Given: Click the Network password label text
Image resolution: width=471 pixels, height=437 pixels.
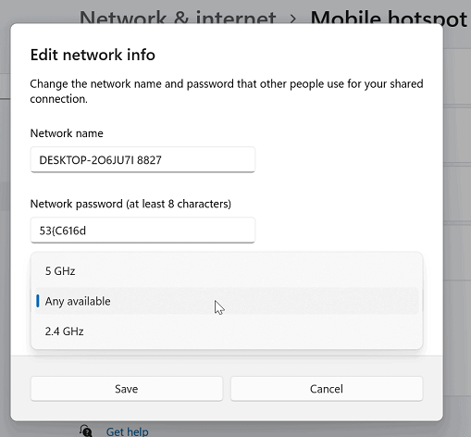Looking at the screenshot, I should 130,204.
